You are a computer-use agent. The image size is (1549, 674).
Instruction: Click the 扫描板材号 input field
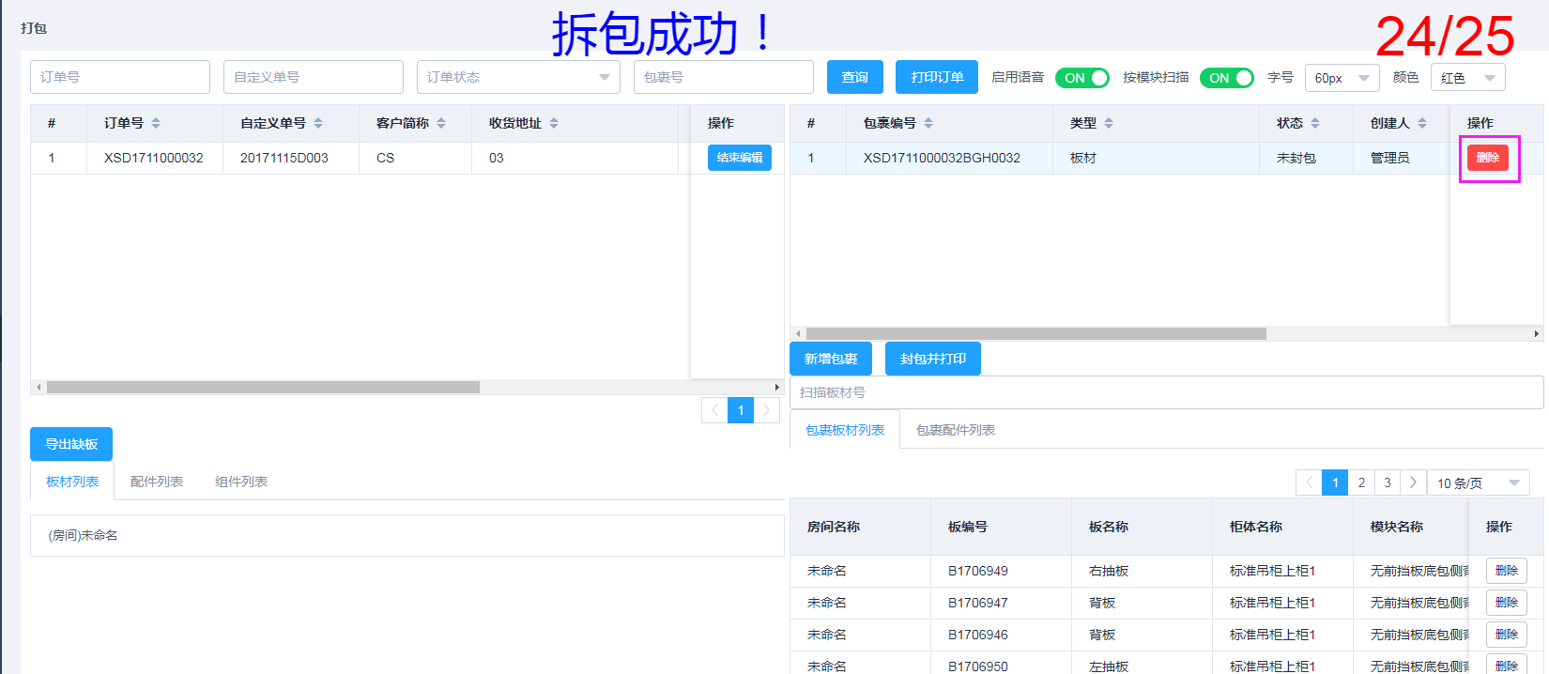click(1166, 392)
